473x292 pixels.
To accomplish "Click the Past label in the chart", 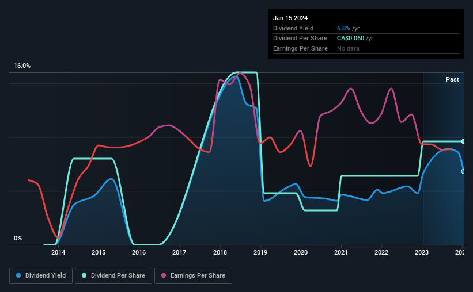I will 452,79.
